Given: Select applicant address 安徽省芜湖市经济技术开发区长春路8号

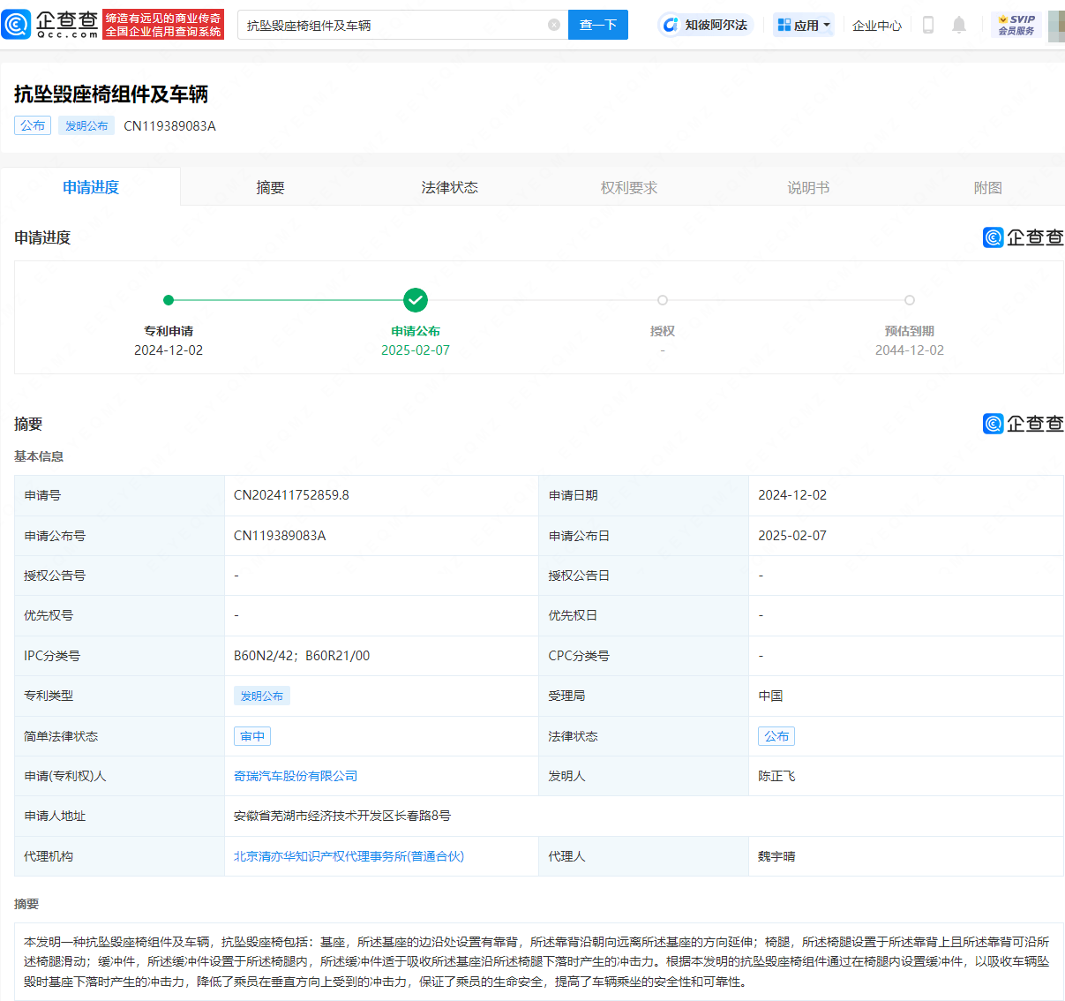Looking at the screenshot, I should (342, 816).
